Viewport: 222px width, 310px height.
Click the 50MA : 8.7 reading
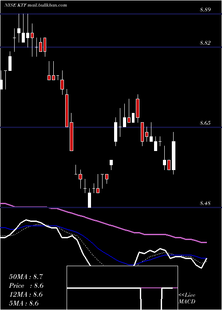tap(26, 277)
